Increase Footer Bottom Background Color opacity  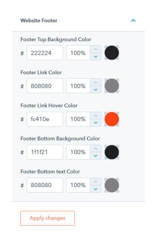[96, 148]
